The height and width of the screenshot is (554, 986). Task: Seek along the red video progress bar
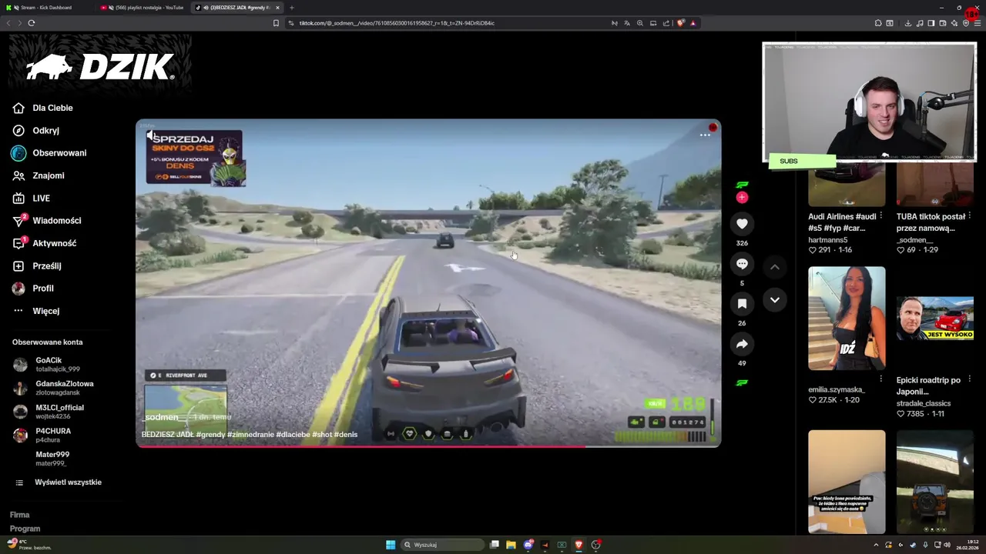point(428,446)
